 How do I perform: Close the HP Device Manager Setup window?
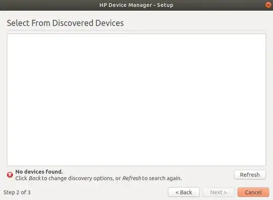(268, 5)
